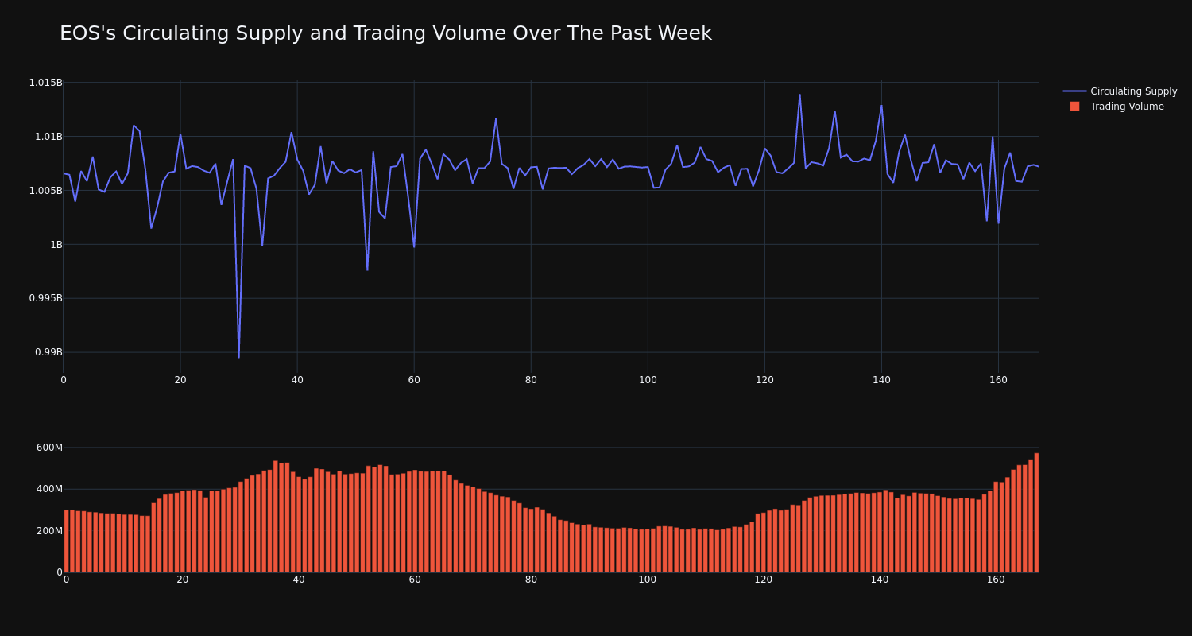Click the supply peak near hour 74
This screenshot has height=636, width=1192.
coord(496,119)
